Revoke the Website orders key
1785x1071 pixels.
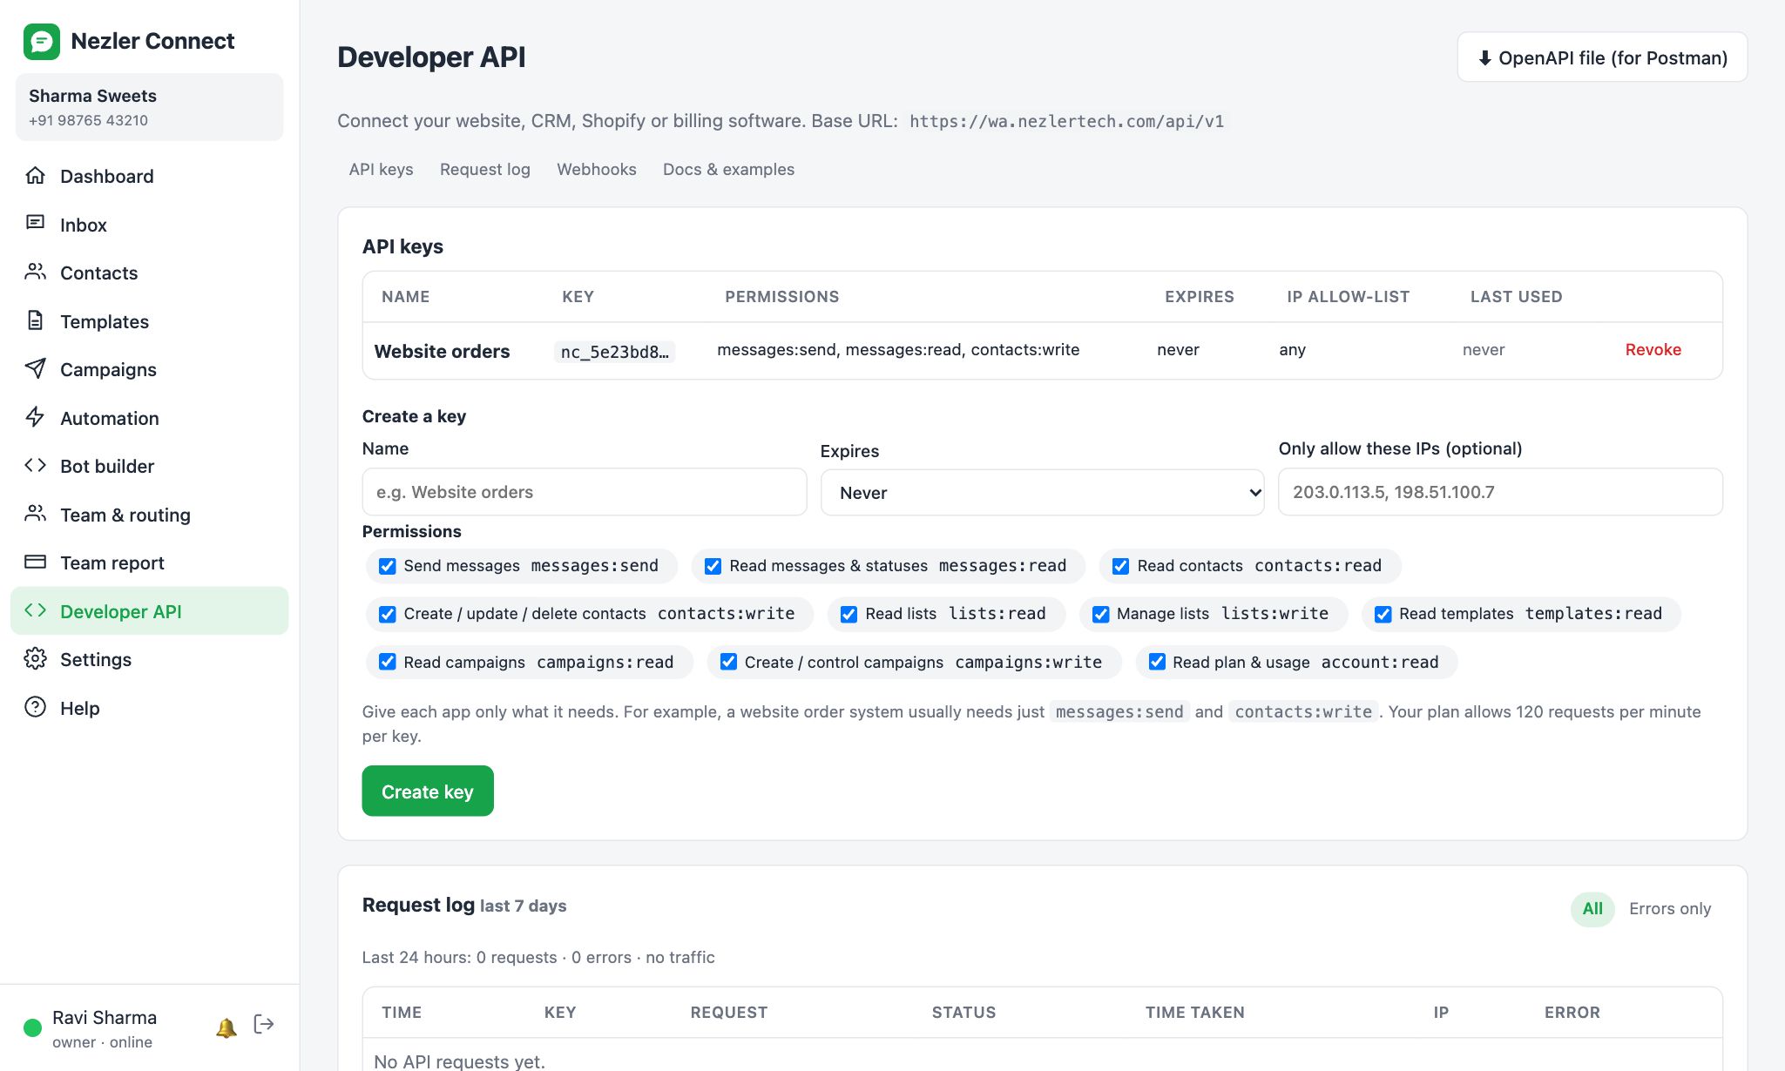1653,349
